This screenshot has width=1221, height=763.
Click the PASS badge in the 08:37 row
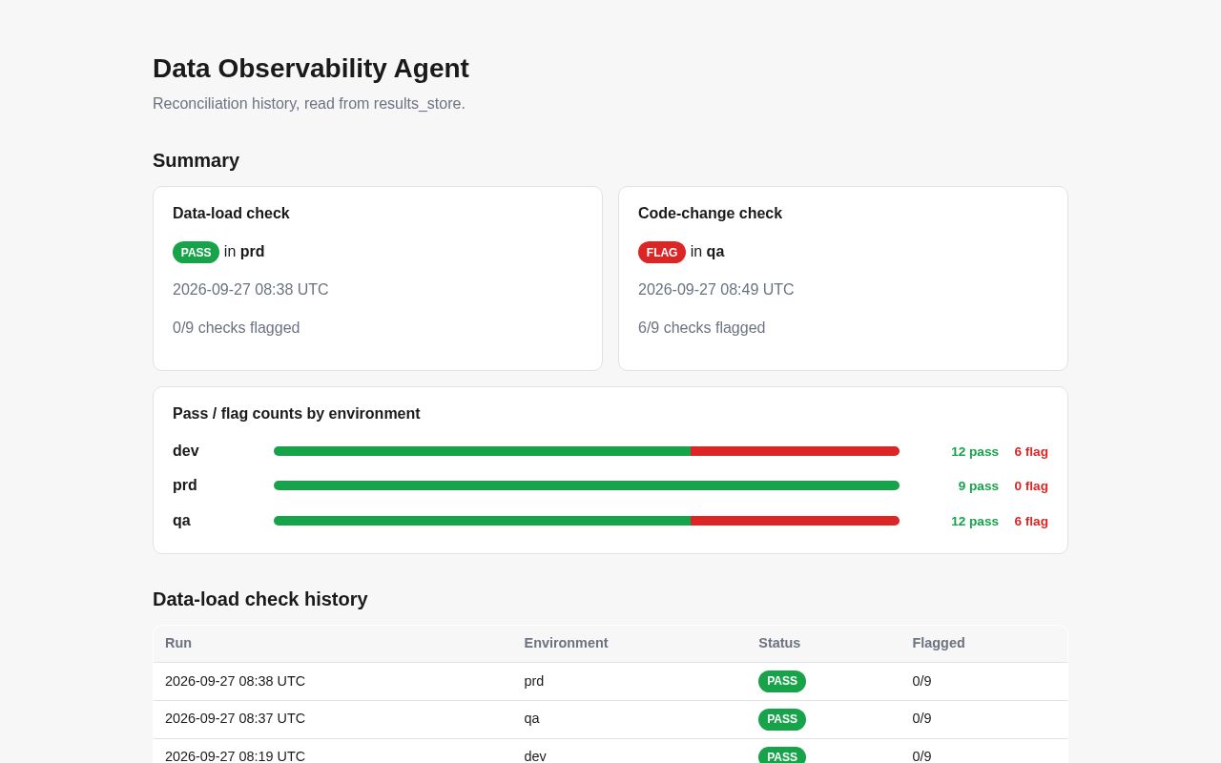click(782, 719)
